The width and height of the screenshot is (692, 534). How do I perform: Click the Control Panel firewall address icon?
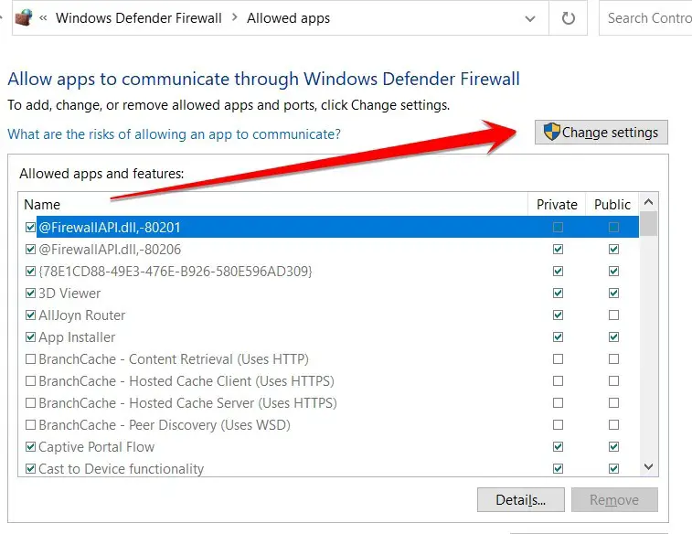click(x=24, y=18)
